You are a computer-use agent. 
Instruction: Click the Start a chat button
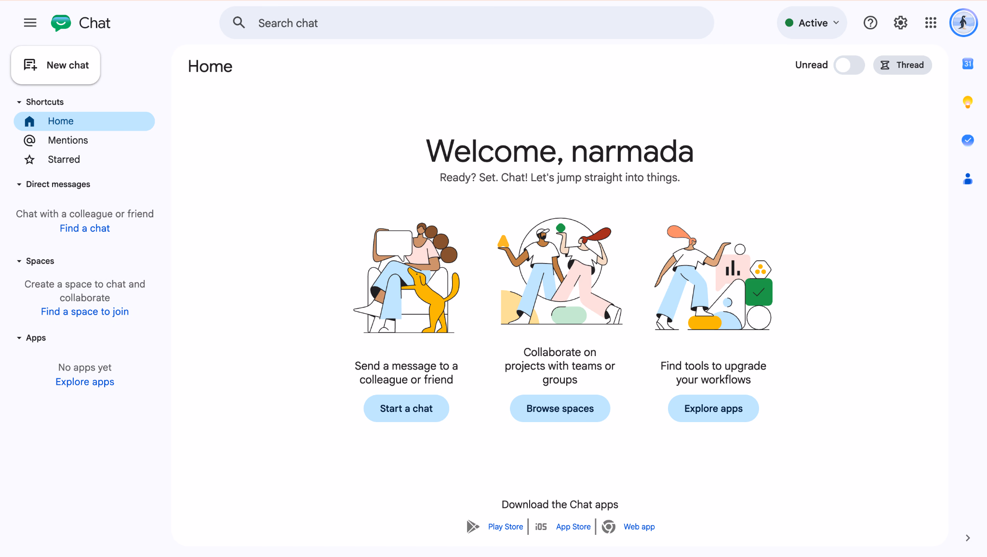coord(406,409)
